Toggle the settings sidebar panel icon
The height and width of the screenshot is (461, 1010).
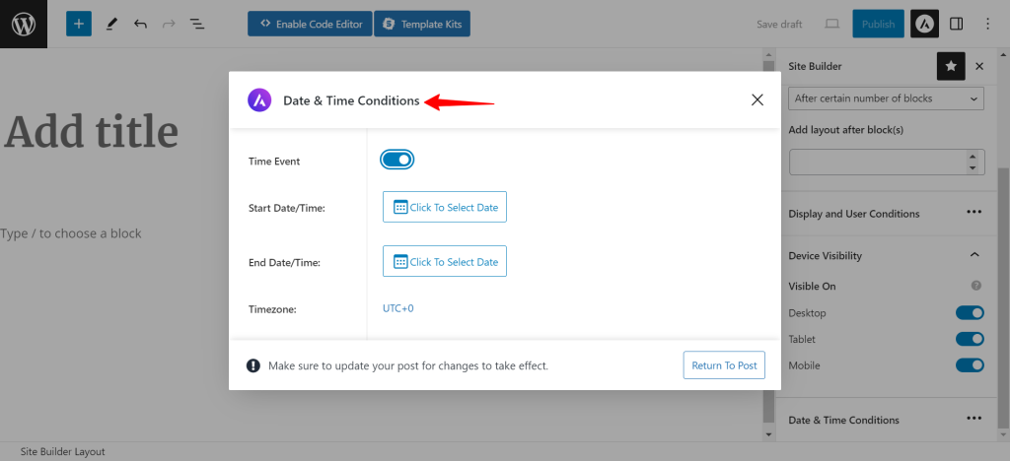957,24
